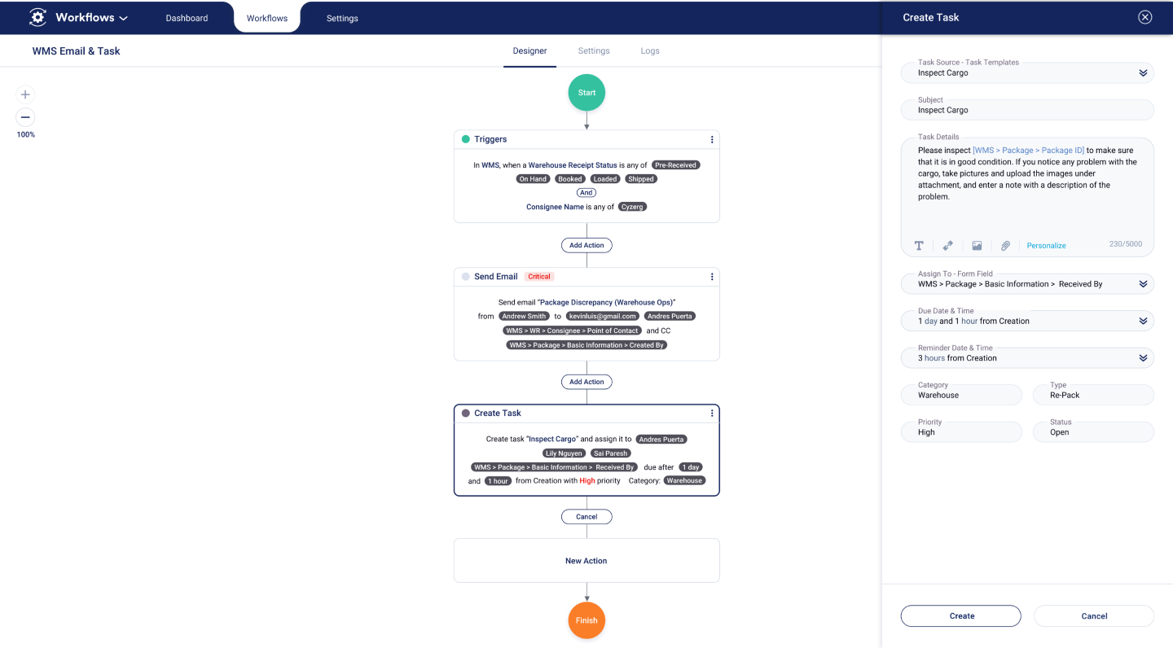The image size is (1173, 648).
Task: Click the Create button
Action: click(x=961, y=616)
